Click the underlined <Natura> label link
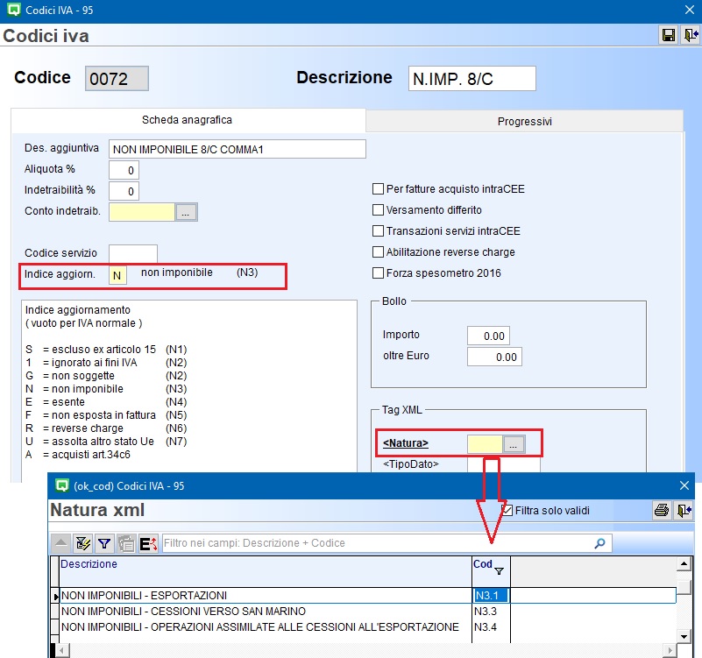The width and height of the screenshot is (702, 658). 406,443
